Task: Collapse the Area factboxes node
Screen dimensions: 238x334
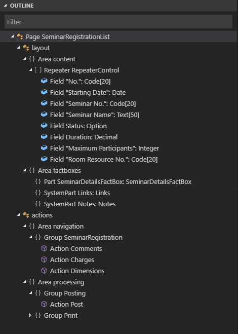Action: [24, 170]
